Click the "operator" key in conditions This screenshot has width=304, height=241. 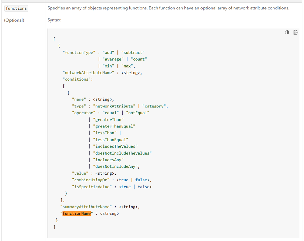click(x=84, y=113)
